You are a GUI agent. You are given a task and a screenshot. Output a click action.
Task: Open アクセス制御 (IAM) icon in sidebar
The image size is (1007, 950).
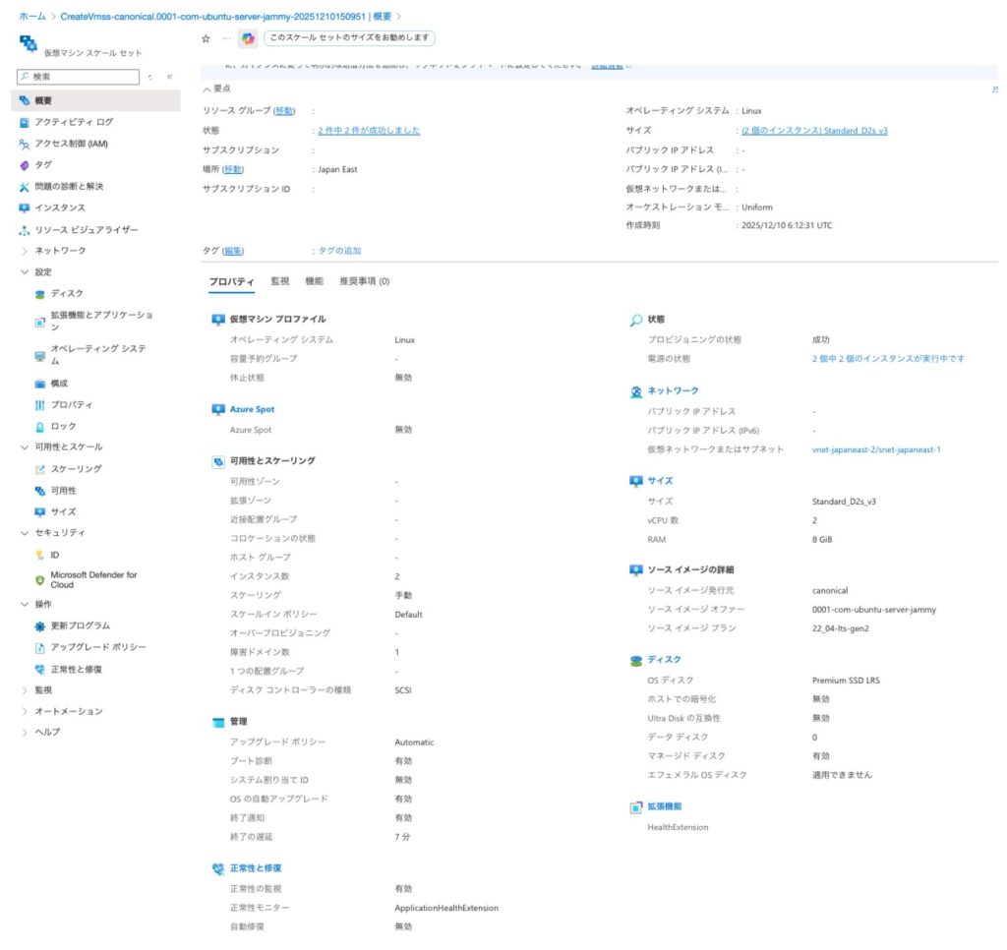[x=25, y=144]
